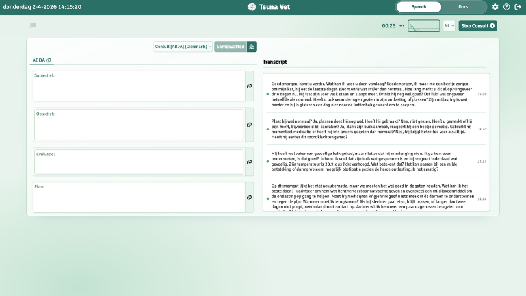Switch to Docs mode

tap(463, 7)
